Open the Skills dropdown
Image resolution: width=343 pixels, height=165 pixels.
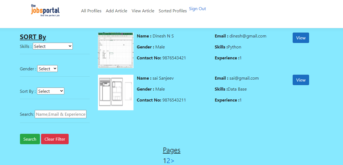tap(53, 46)
